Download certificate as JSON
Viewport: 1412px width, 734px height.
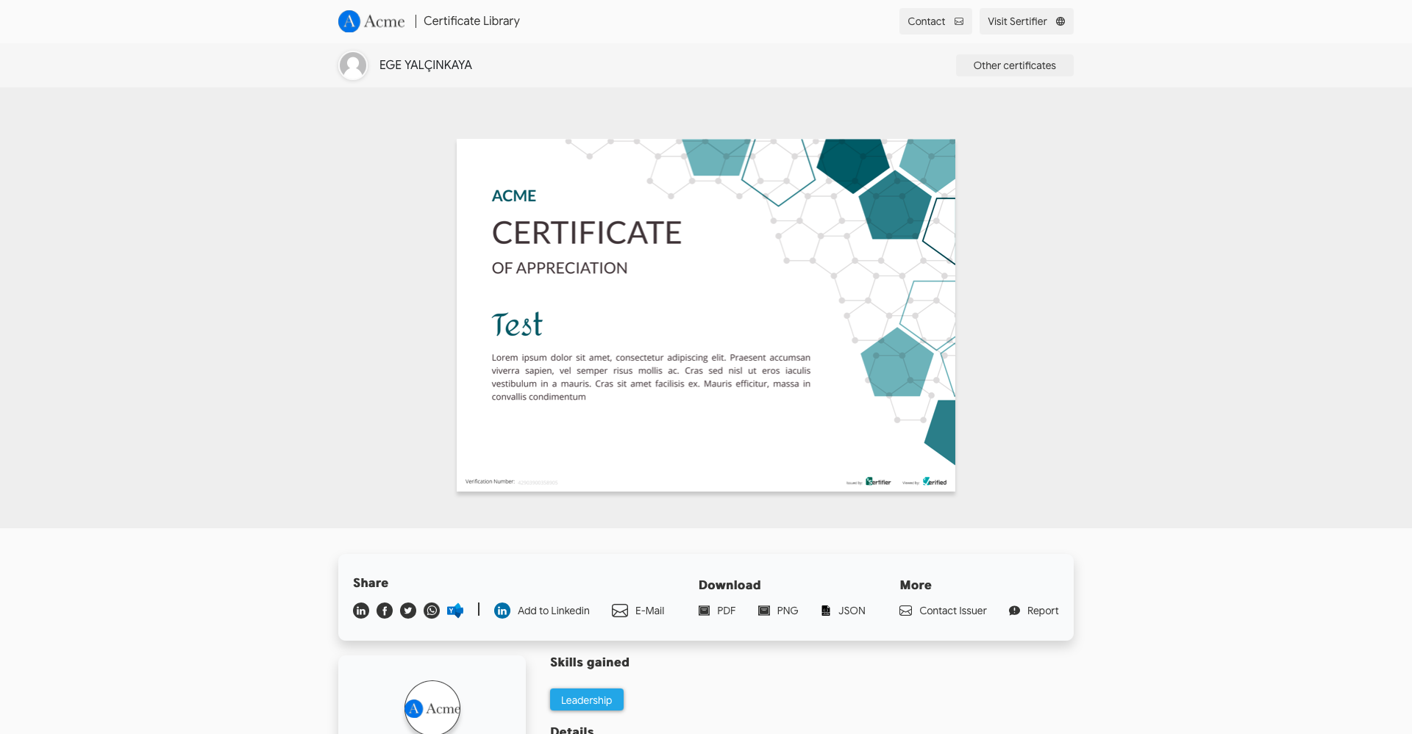pyautogui.click(x=843, y=611)
